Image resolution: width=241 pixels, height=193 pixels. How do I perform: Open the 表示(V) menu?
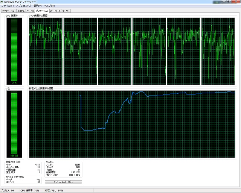point(38,6)
